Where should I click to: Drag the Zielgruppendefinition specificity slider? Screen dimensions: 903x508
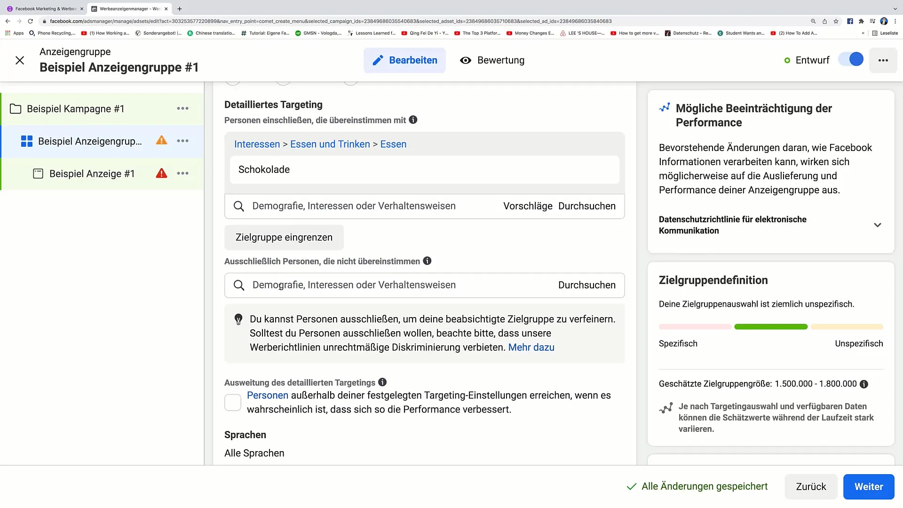(x=772, y=327)
